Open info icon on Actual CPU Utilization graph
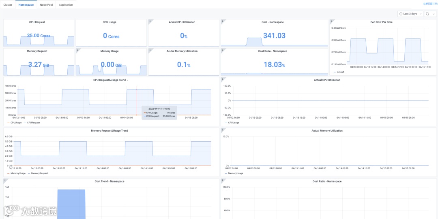The height and width of the screenshot is (219, 438). click(222, 79)
